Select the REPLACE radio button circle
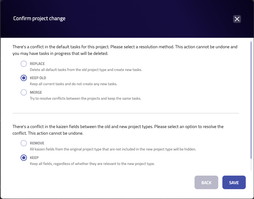Screen dimensions: 254x199 [x=24, y=64]
